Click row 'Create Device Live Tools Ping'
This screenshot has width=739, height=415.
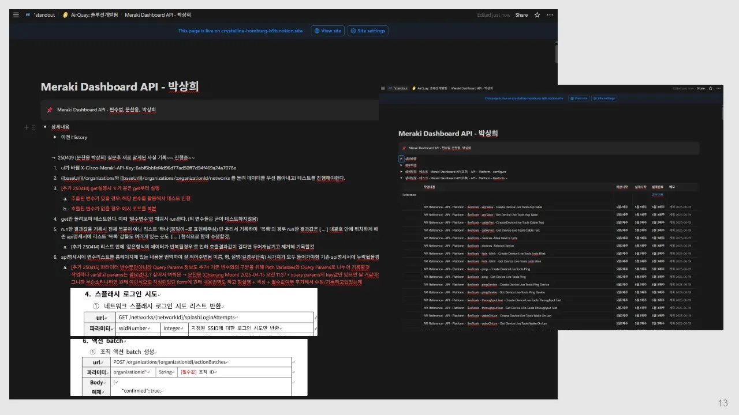pyautogui.click(x=476, y=269)
